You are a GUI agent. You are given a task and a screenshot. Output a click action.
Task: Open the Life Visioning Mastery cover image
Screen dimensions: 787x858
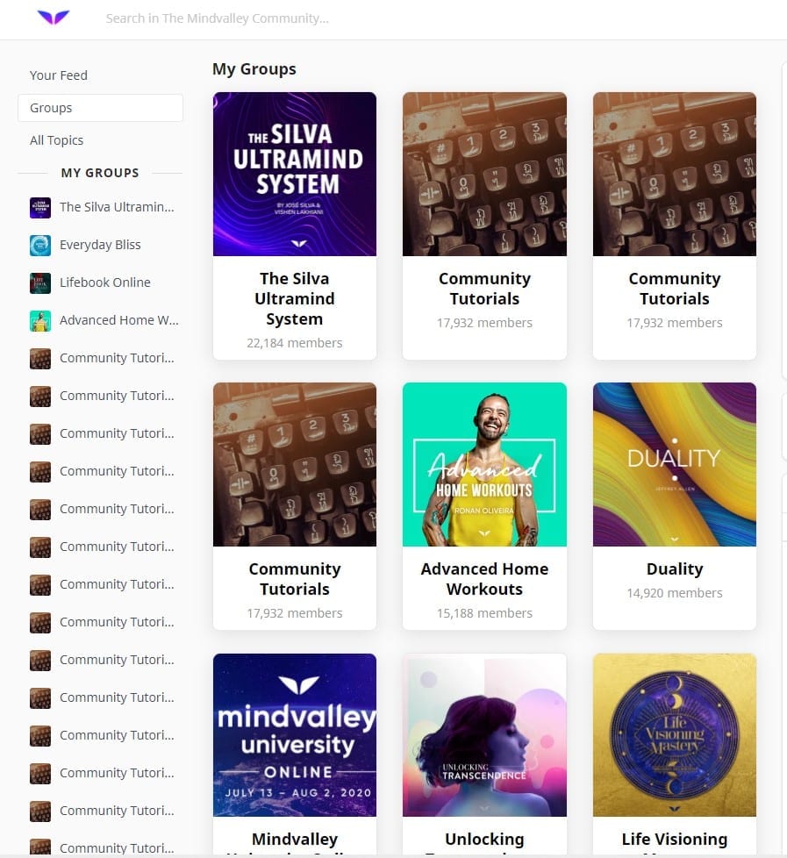click(675, 735)
